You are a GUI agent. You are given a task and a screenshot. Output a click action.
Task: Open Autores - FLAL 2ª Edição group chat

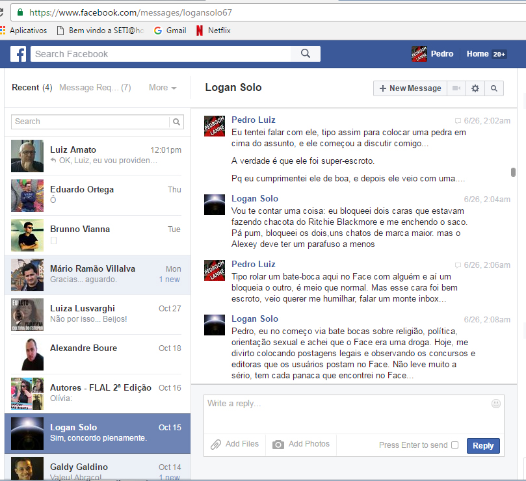(x=98, y=394)
